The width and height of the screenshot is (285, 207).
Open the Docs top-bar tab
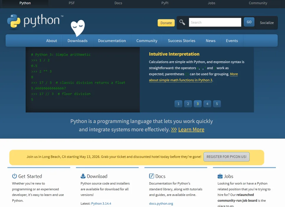pyautogui.click(x=118, y=3)
